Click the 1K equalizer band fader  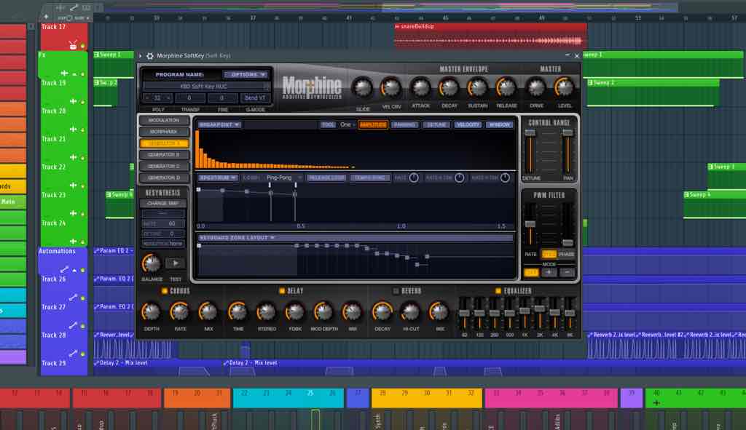pos(525,313)
